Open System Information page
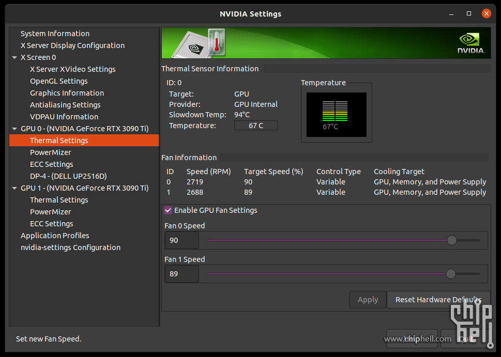Screen dimensions: 501x357 [x=55, y=34]
